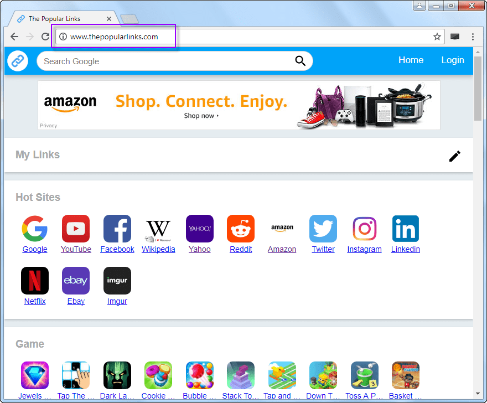Reload the page
The width and height of the screenshot is (487, 403).
click(45, 37)
